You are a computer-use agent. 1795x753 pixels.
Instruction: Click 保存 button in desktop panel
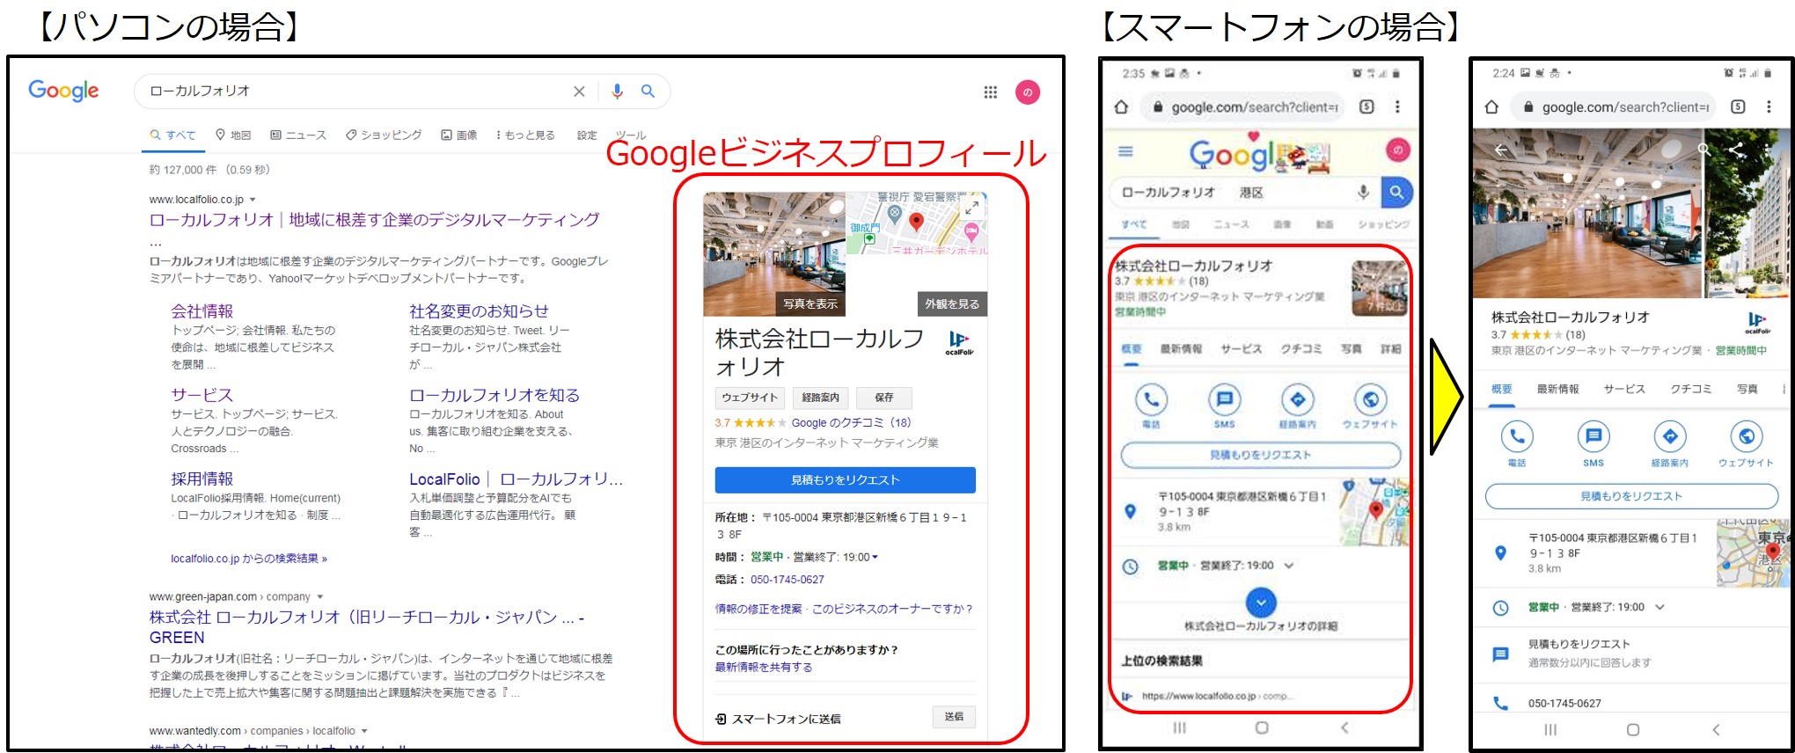(884, 398)
